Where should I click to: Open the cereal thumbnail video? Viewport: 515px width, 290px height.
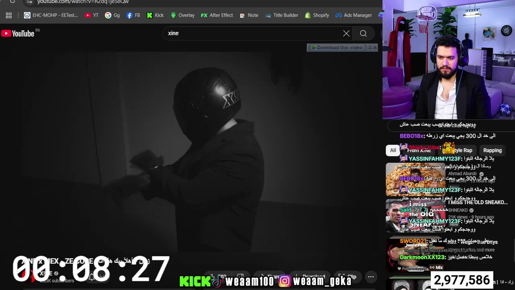tap(416, 179)
